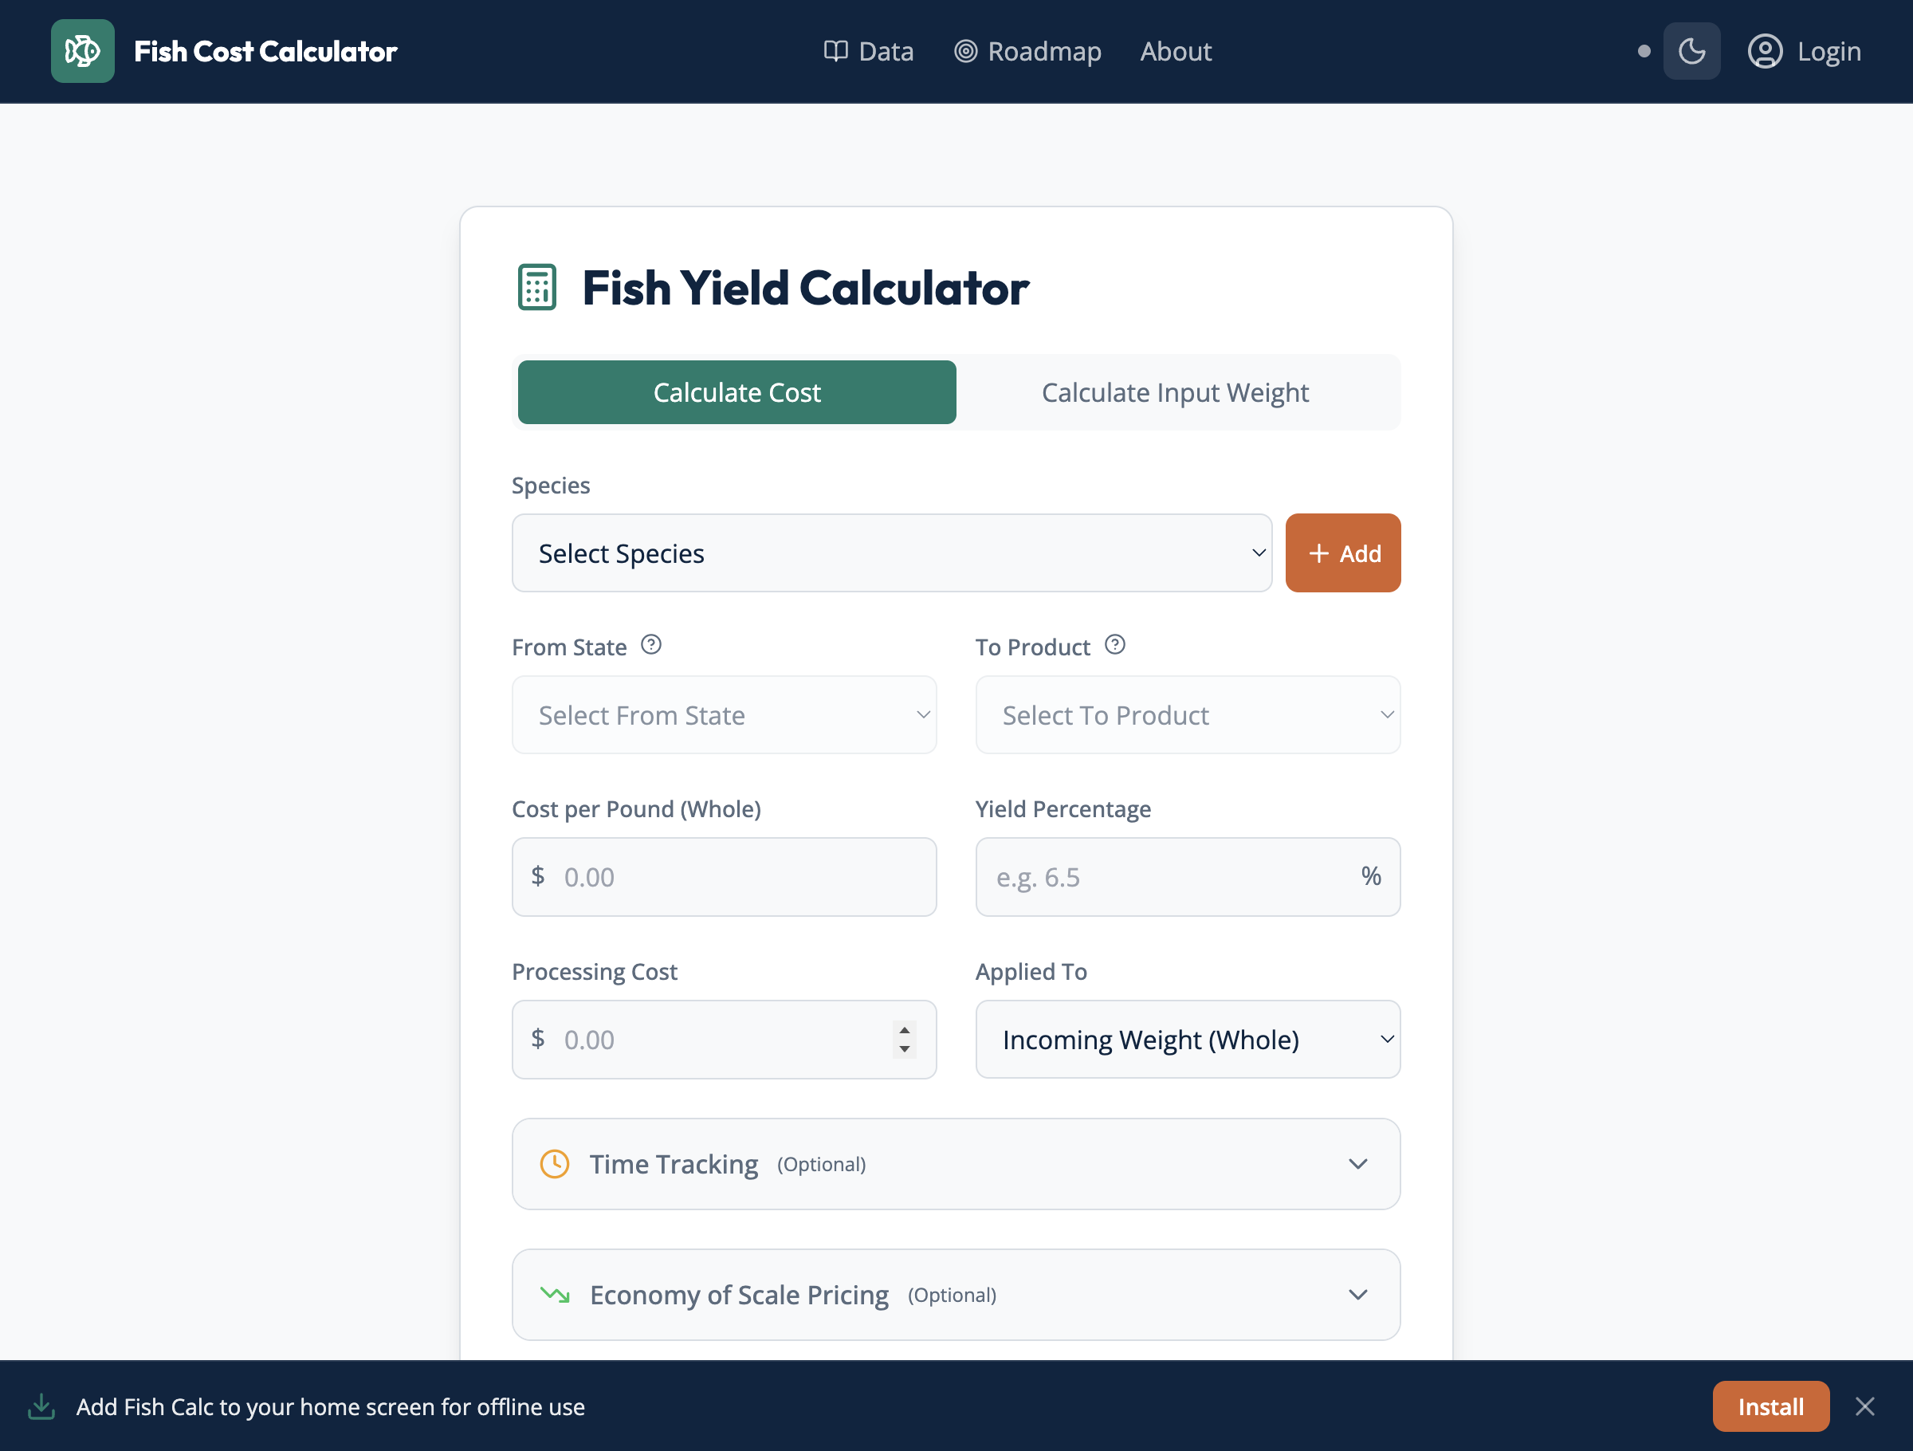Select the Data book icon
The width and height of the screenshot is (1913, 1451).
835,51
